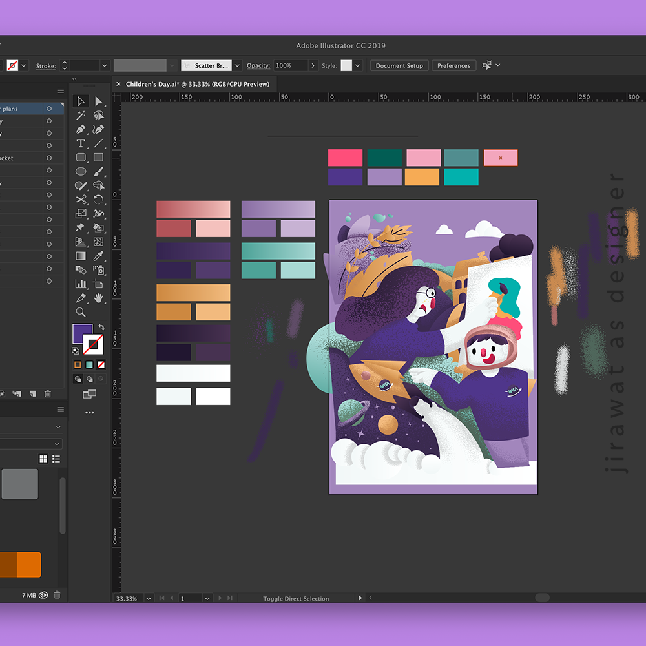This screenshot has height=646, width=646.
Task: Open artboard navigation dropdown
Action: (207, 598)
